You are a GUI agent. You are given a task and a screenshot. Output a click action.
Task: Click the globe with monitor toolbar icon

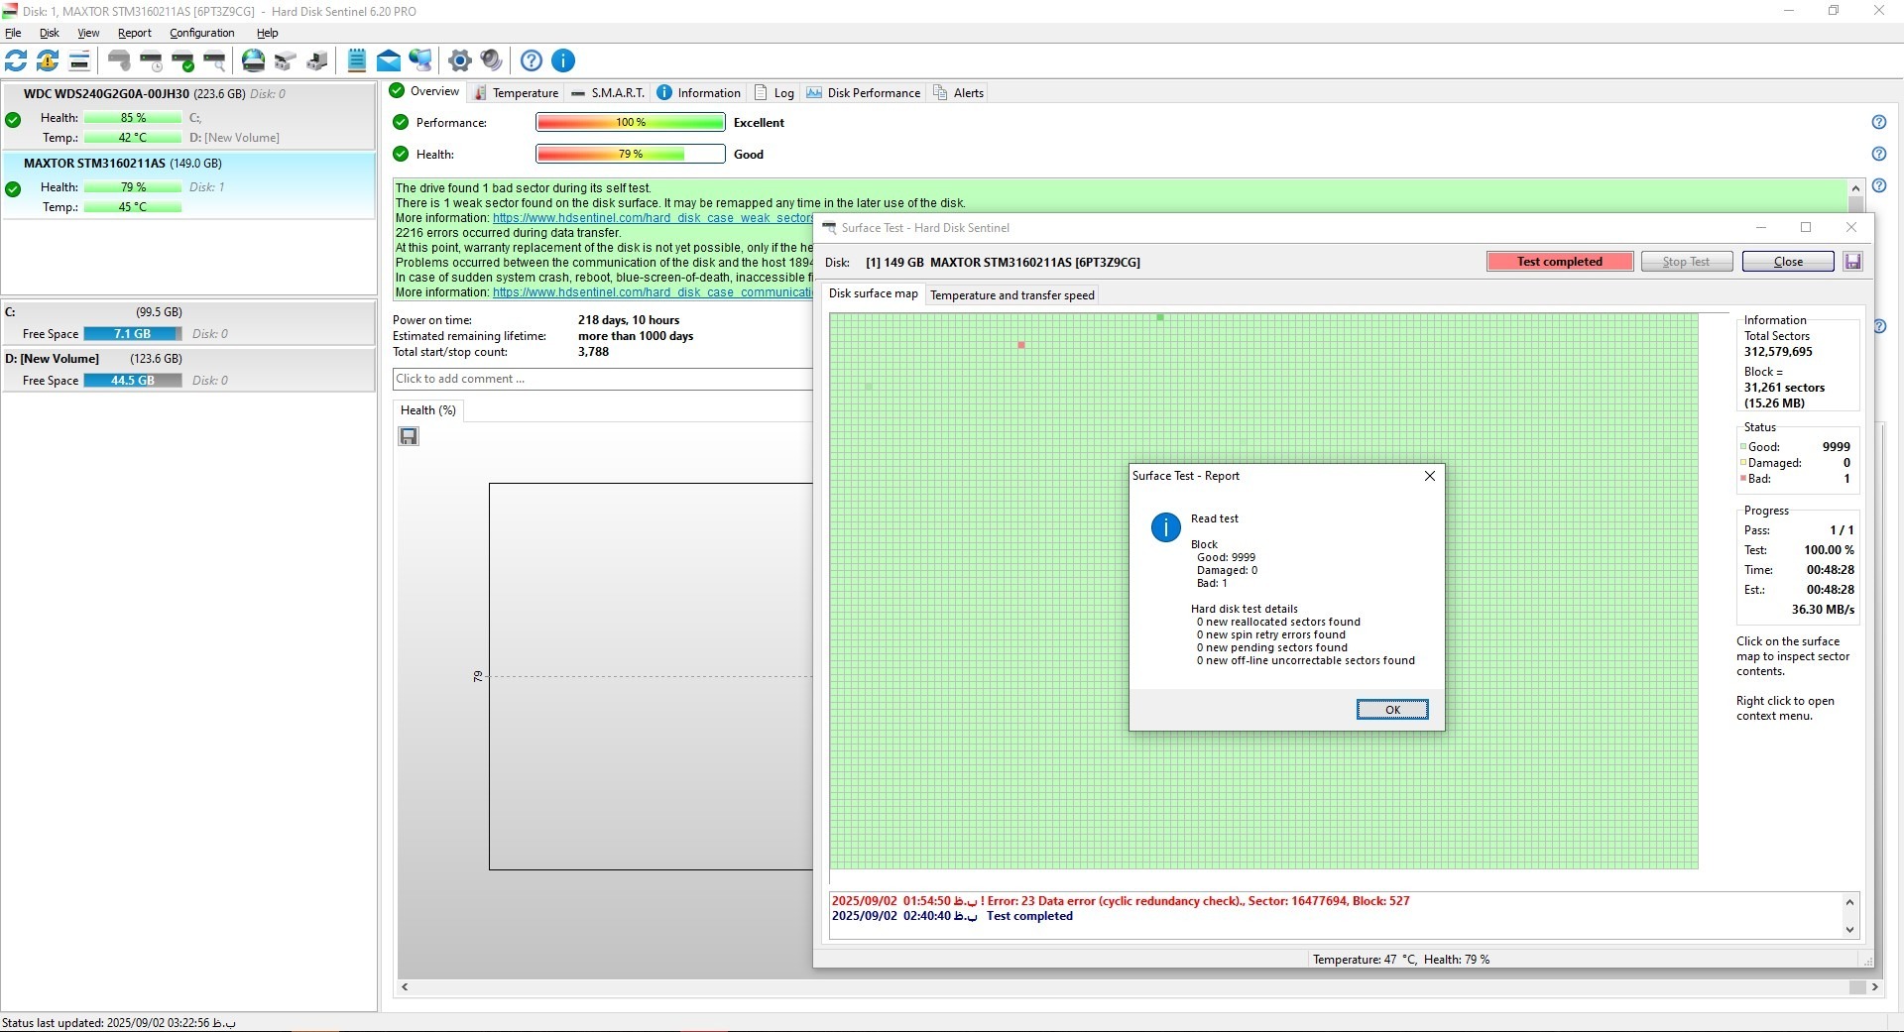click(420, 60)
